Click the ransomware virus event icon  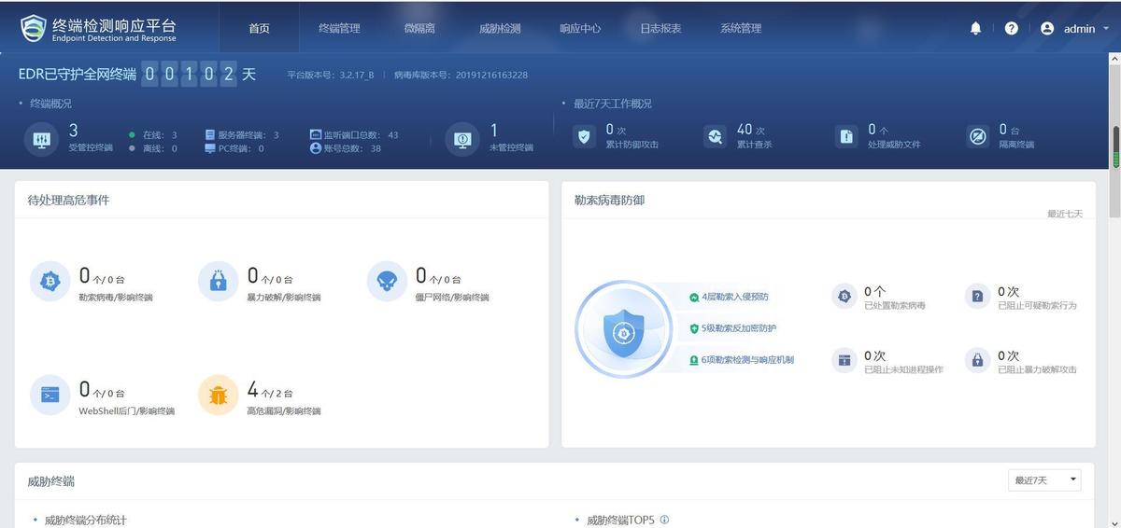50,281
